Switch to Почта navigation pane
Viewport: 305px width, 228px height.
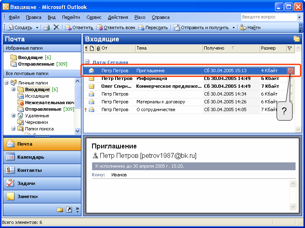click(x=42, y=144)
